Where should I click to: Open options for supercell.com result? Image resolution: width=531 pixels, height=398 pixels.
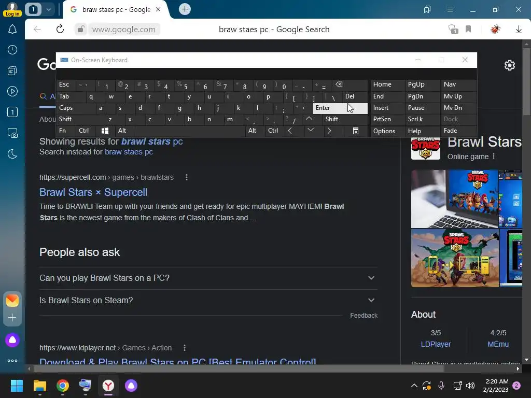186,177
